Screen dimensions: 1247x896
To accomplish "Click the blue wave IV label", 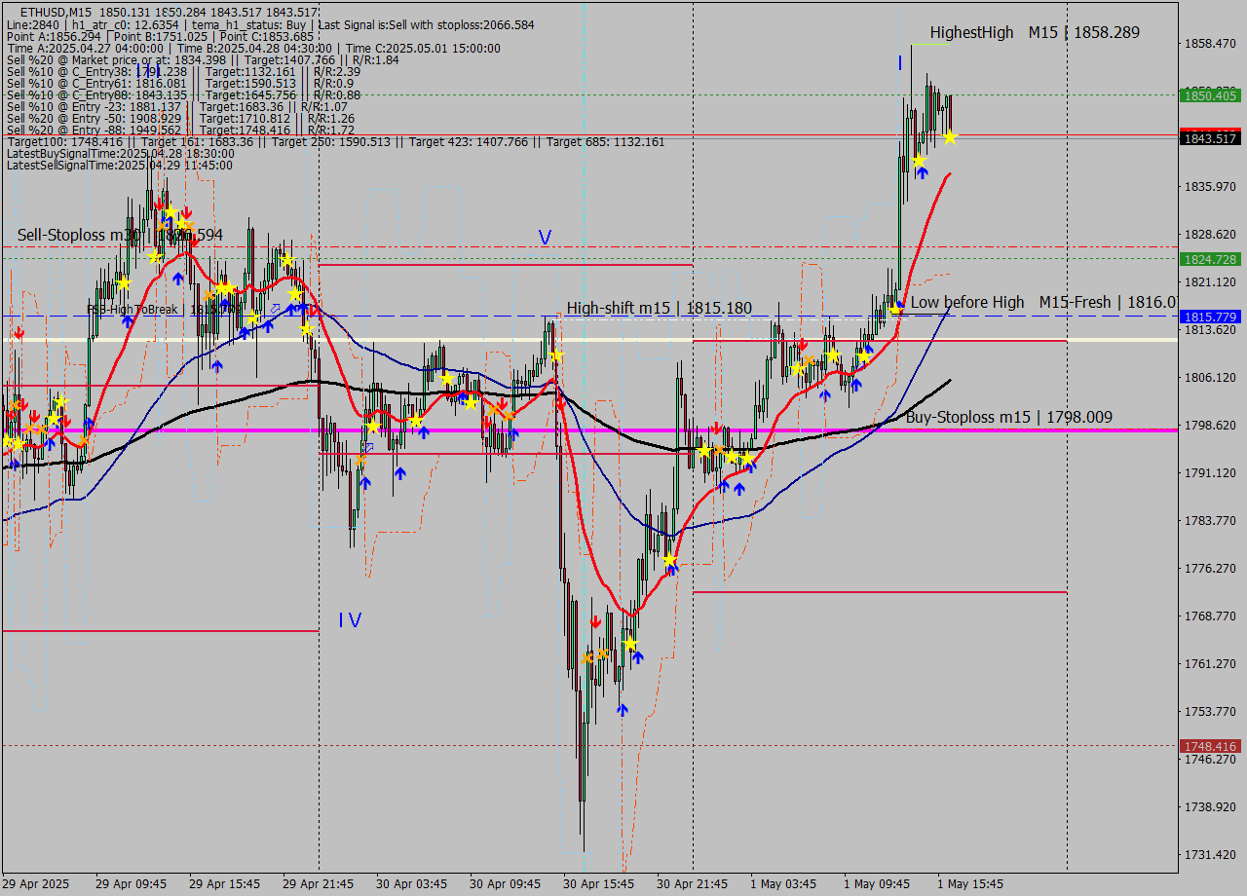I will click(x=350, y=620).
